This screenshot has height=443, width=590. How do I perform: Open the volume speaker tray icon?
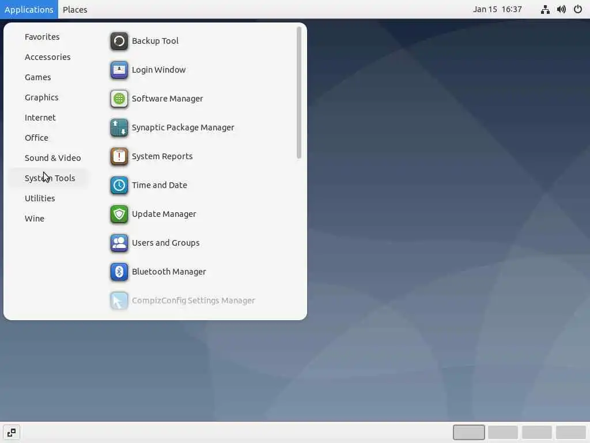(x=561, y=9)
